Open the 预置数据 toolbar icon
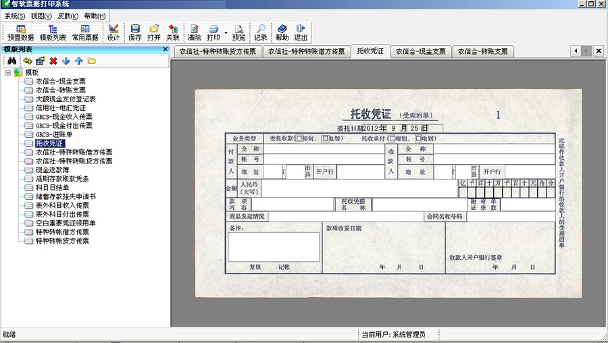The width and height of the screenshot is (608, 343). coord(20,33)
